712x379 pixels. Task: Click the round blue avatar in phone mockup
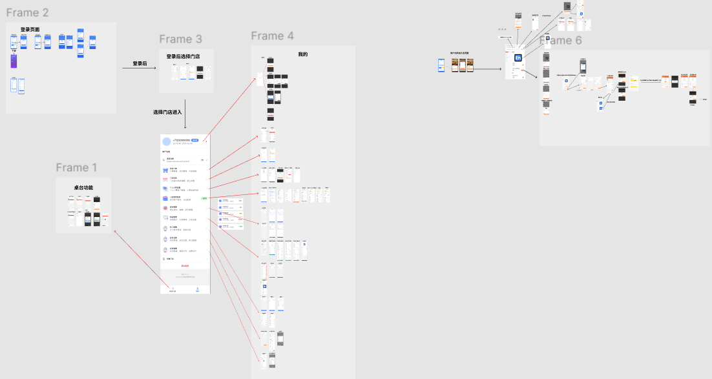click(x=167, y=141)
